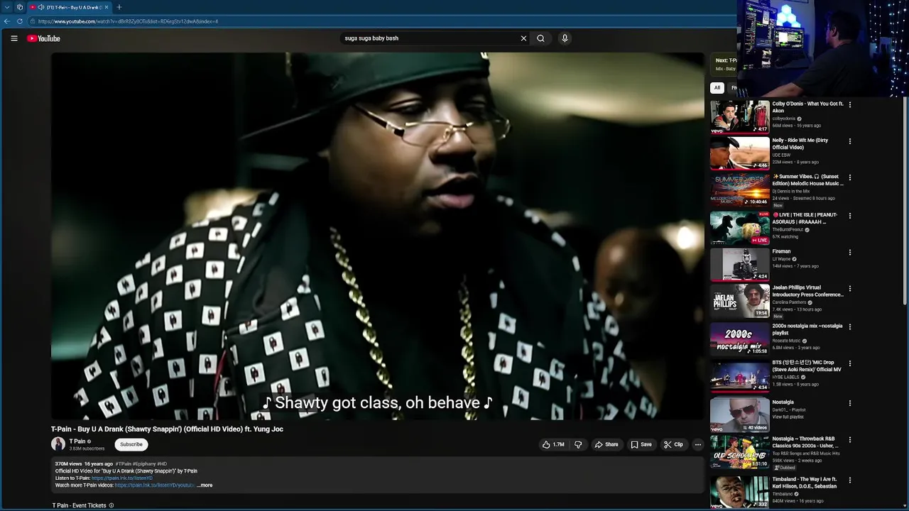Viewport: 909px width, 511px height.
Task: Open the tpain.lnk.to/listenYD link
Action: [122, 478]
